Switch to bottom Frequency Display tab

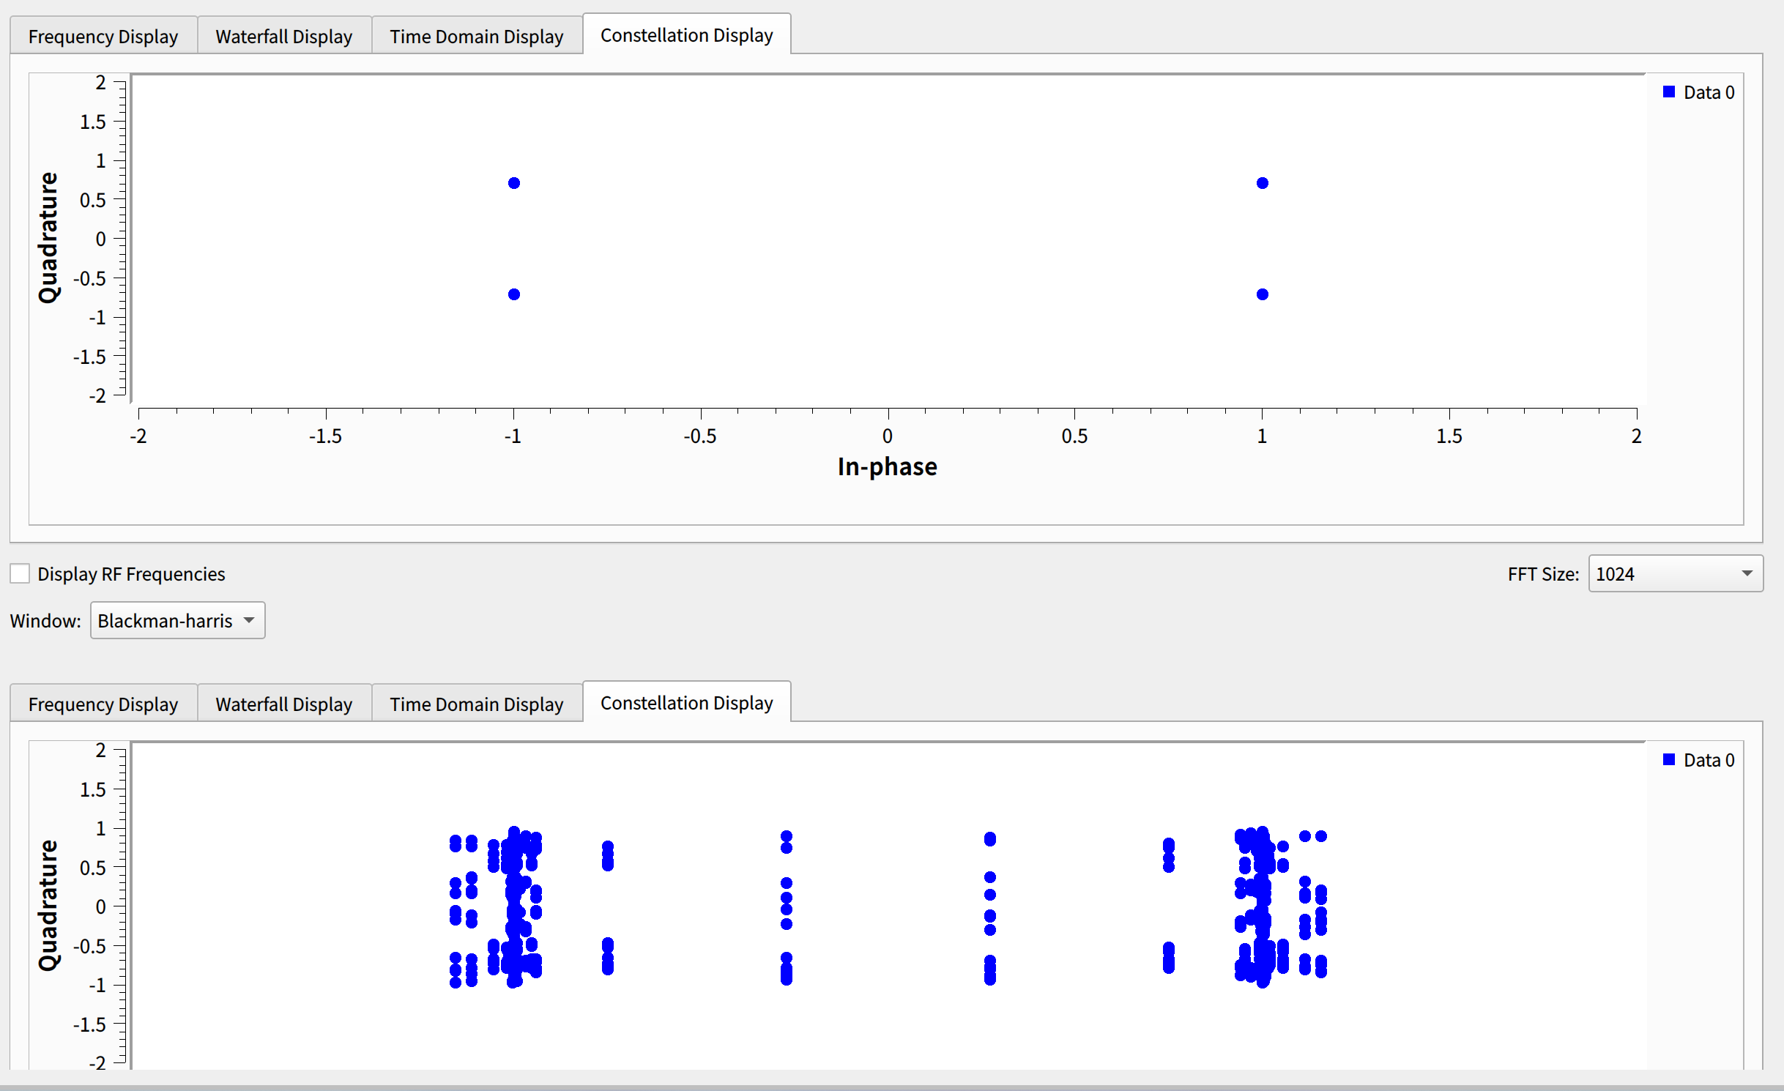coord(103,704)
